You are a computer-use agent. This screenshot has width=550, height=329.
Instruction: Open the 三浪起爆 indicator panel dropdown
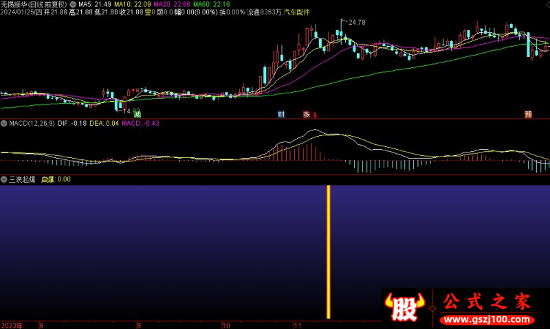click(4, 179)
